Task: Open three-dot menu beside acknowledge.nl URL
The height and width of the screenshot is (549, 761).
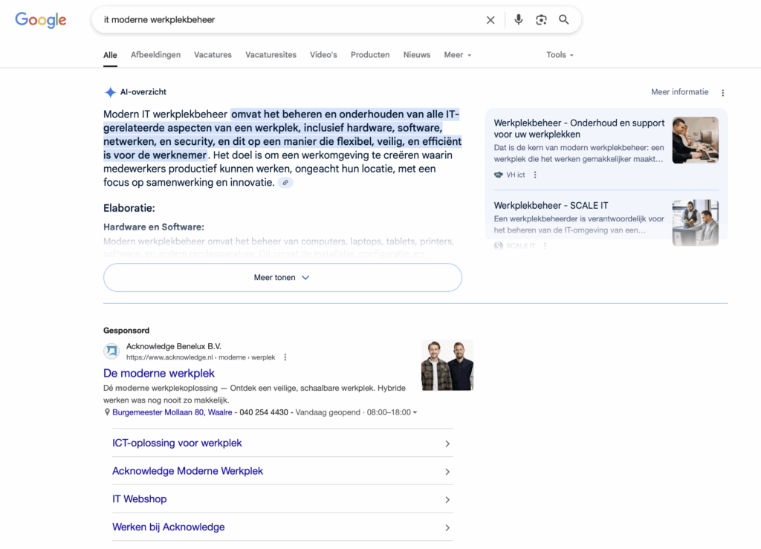Action: coord(285,357)
